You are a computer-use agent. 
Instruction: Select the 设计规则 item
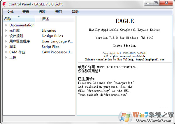click(16, 36)
